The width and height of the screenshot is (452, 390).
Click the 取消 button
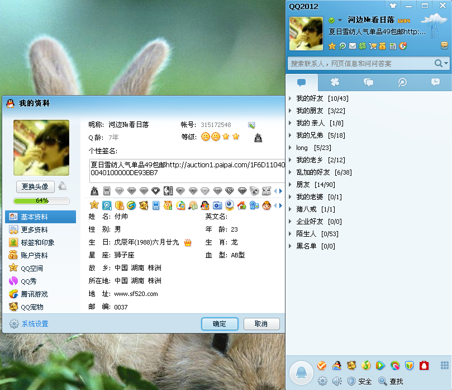tap(261, 324)
